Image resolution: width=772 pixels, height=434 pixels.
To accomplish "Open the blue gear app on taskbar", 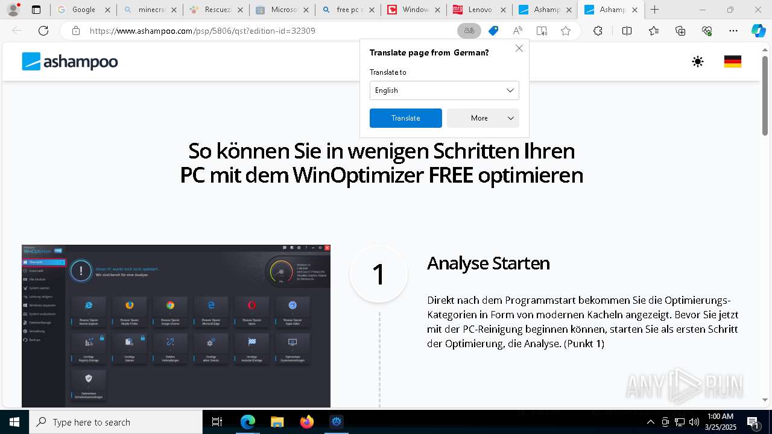I will point(337,422).
